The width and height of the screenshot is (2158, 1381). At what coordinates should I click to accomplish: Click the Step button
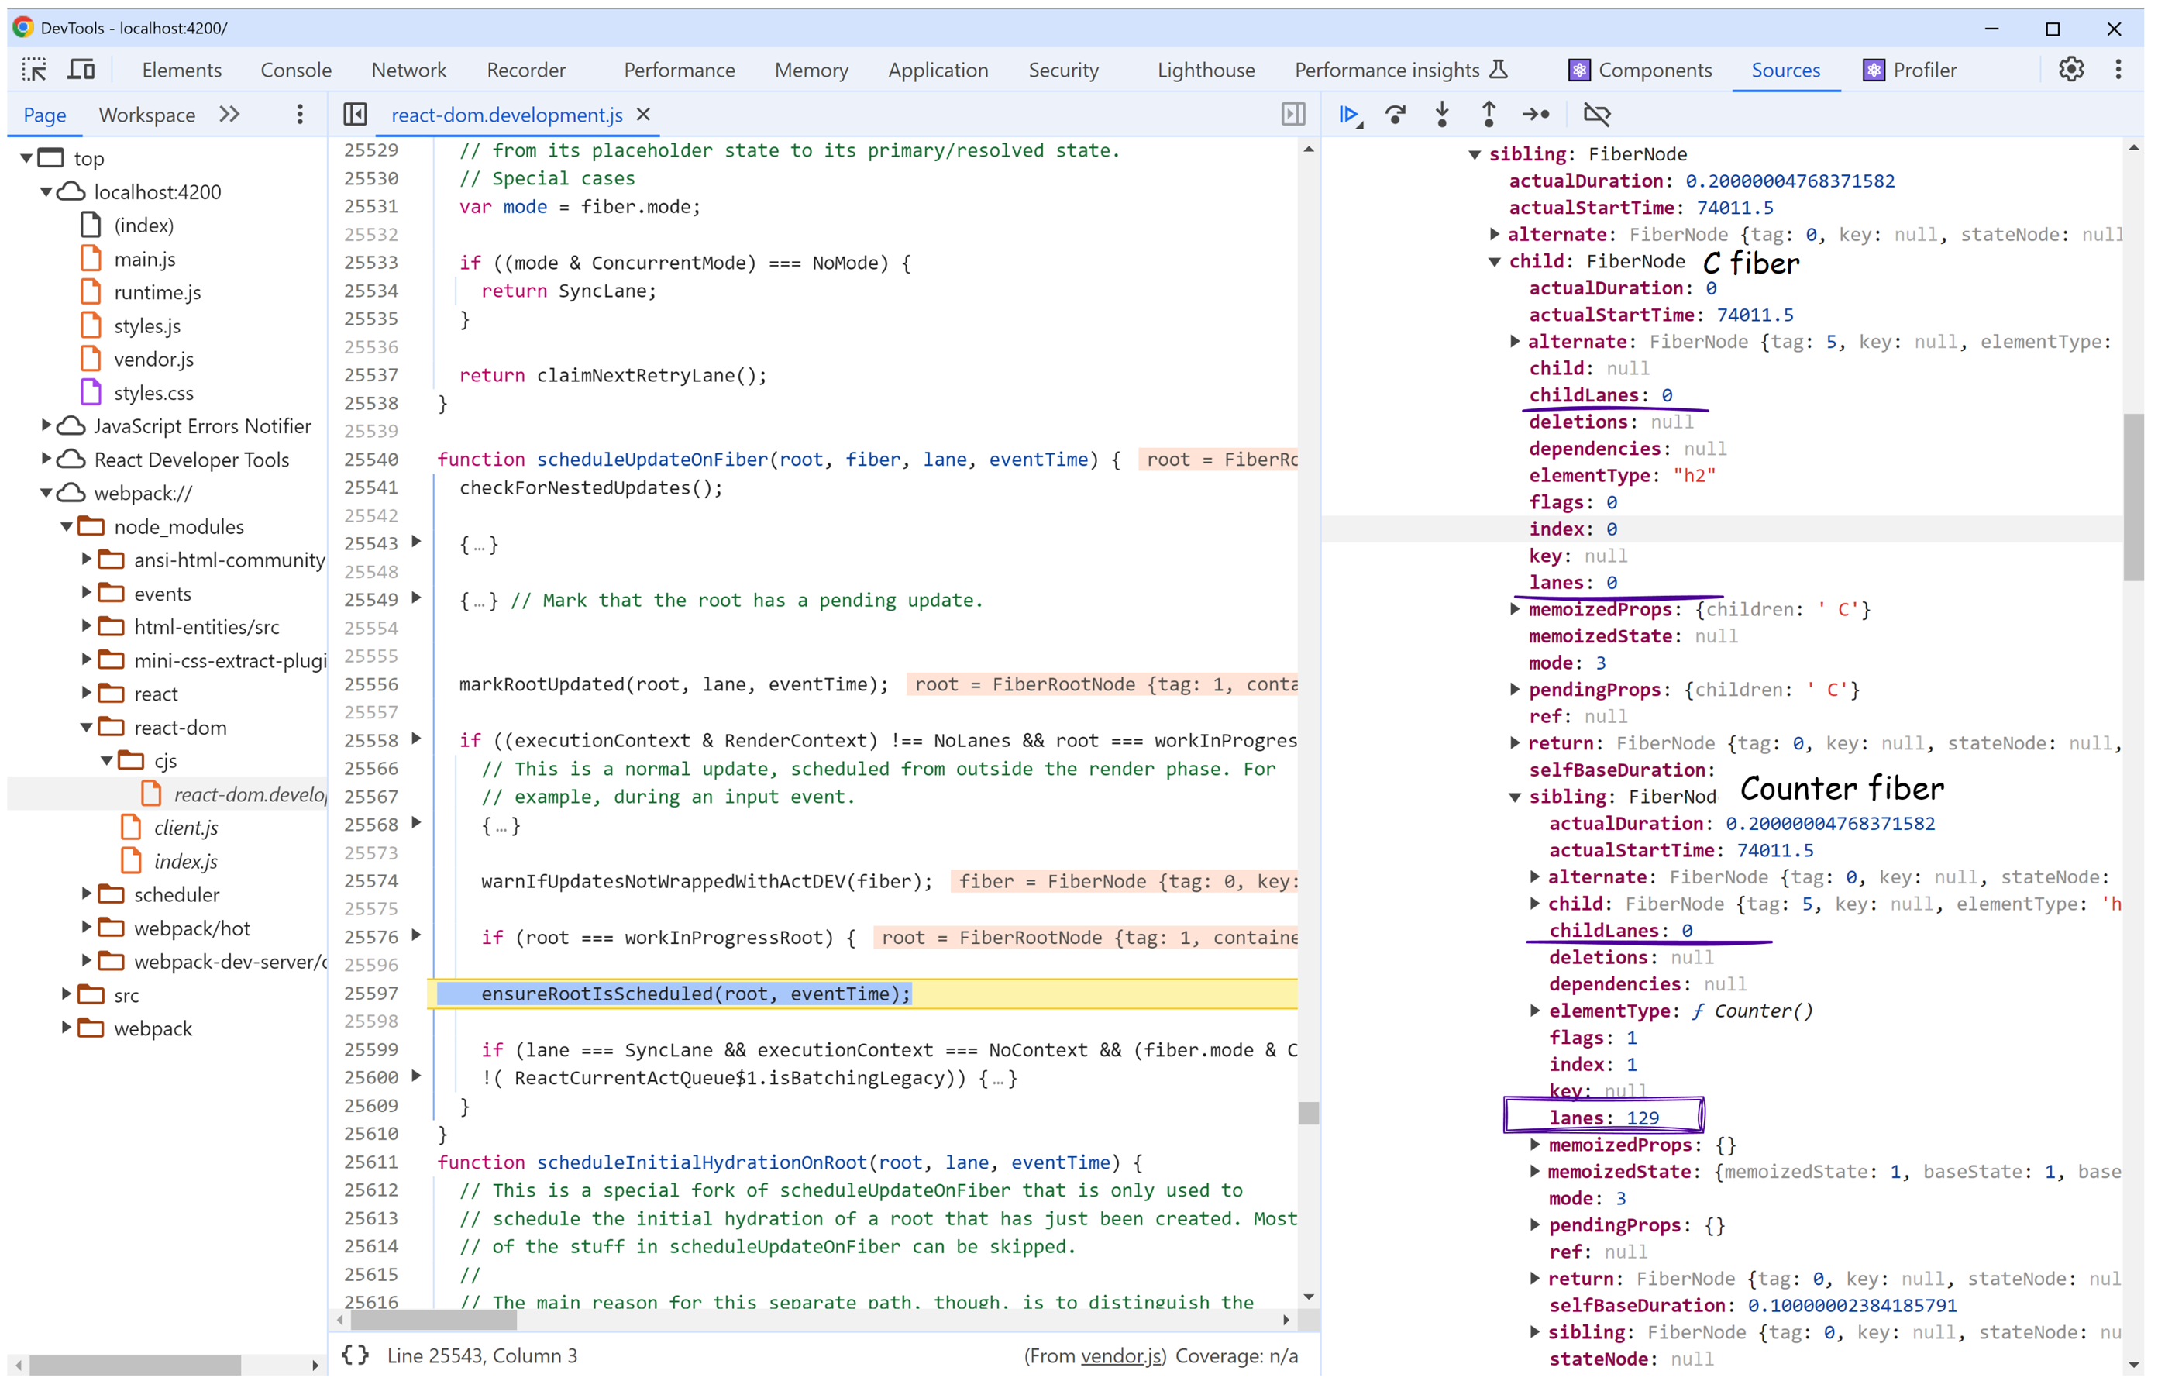point(1535,115)
